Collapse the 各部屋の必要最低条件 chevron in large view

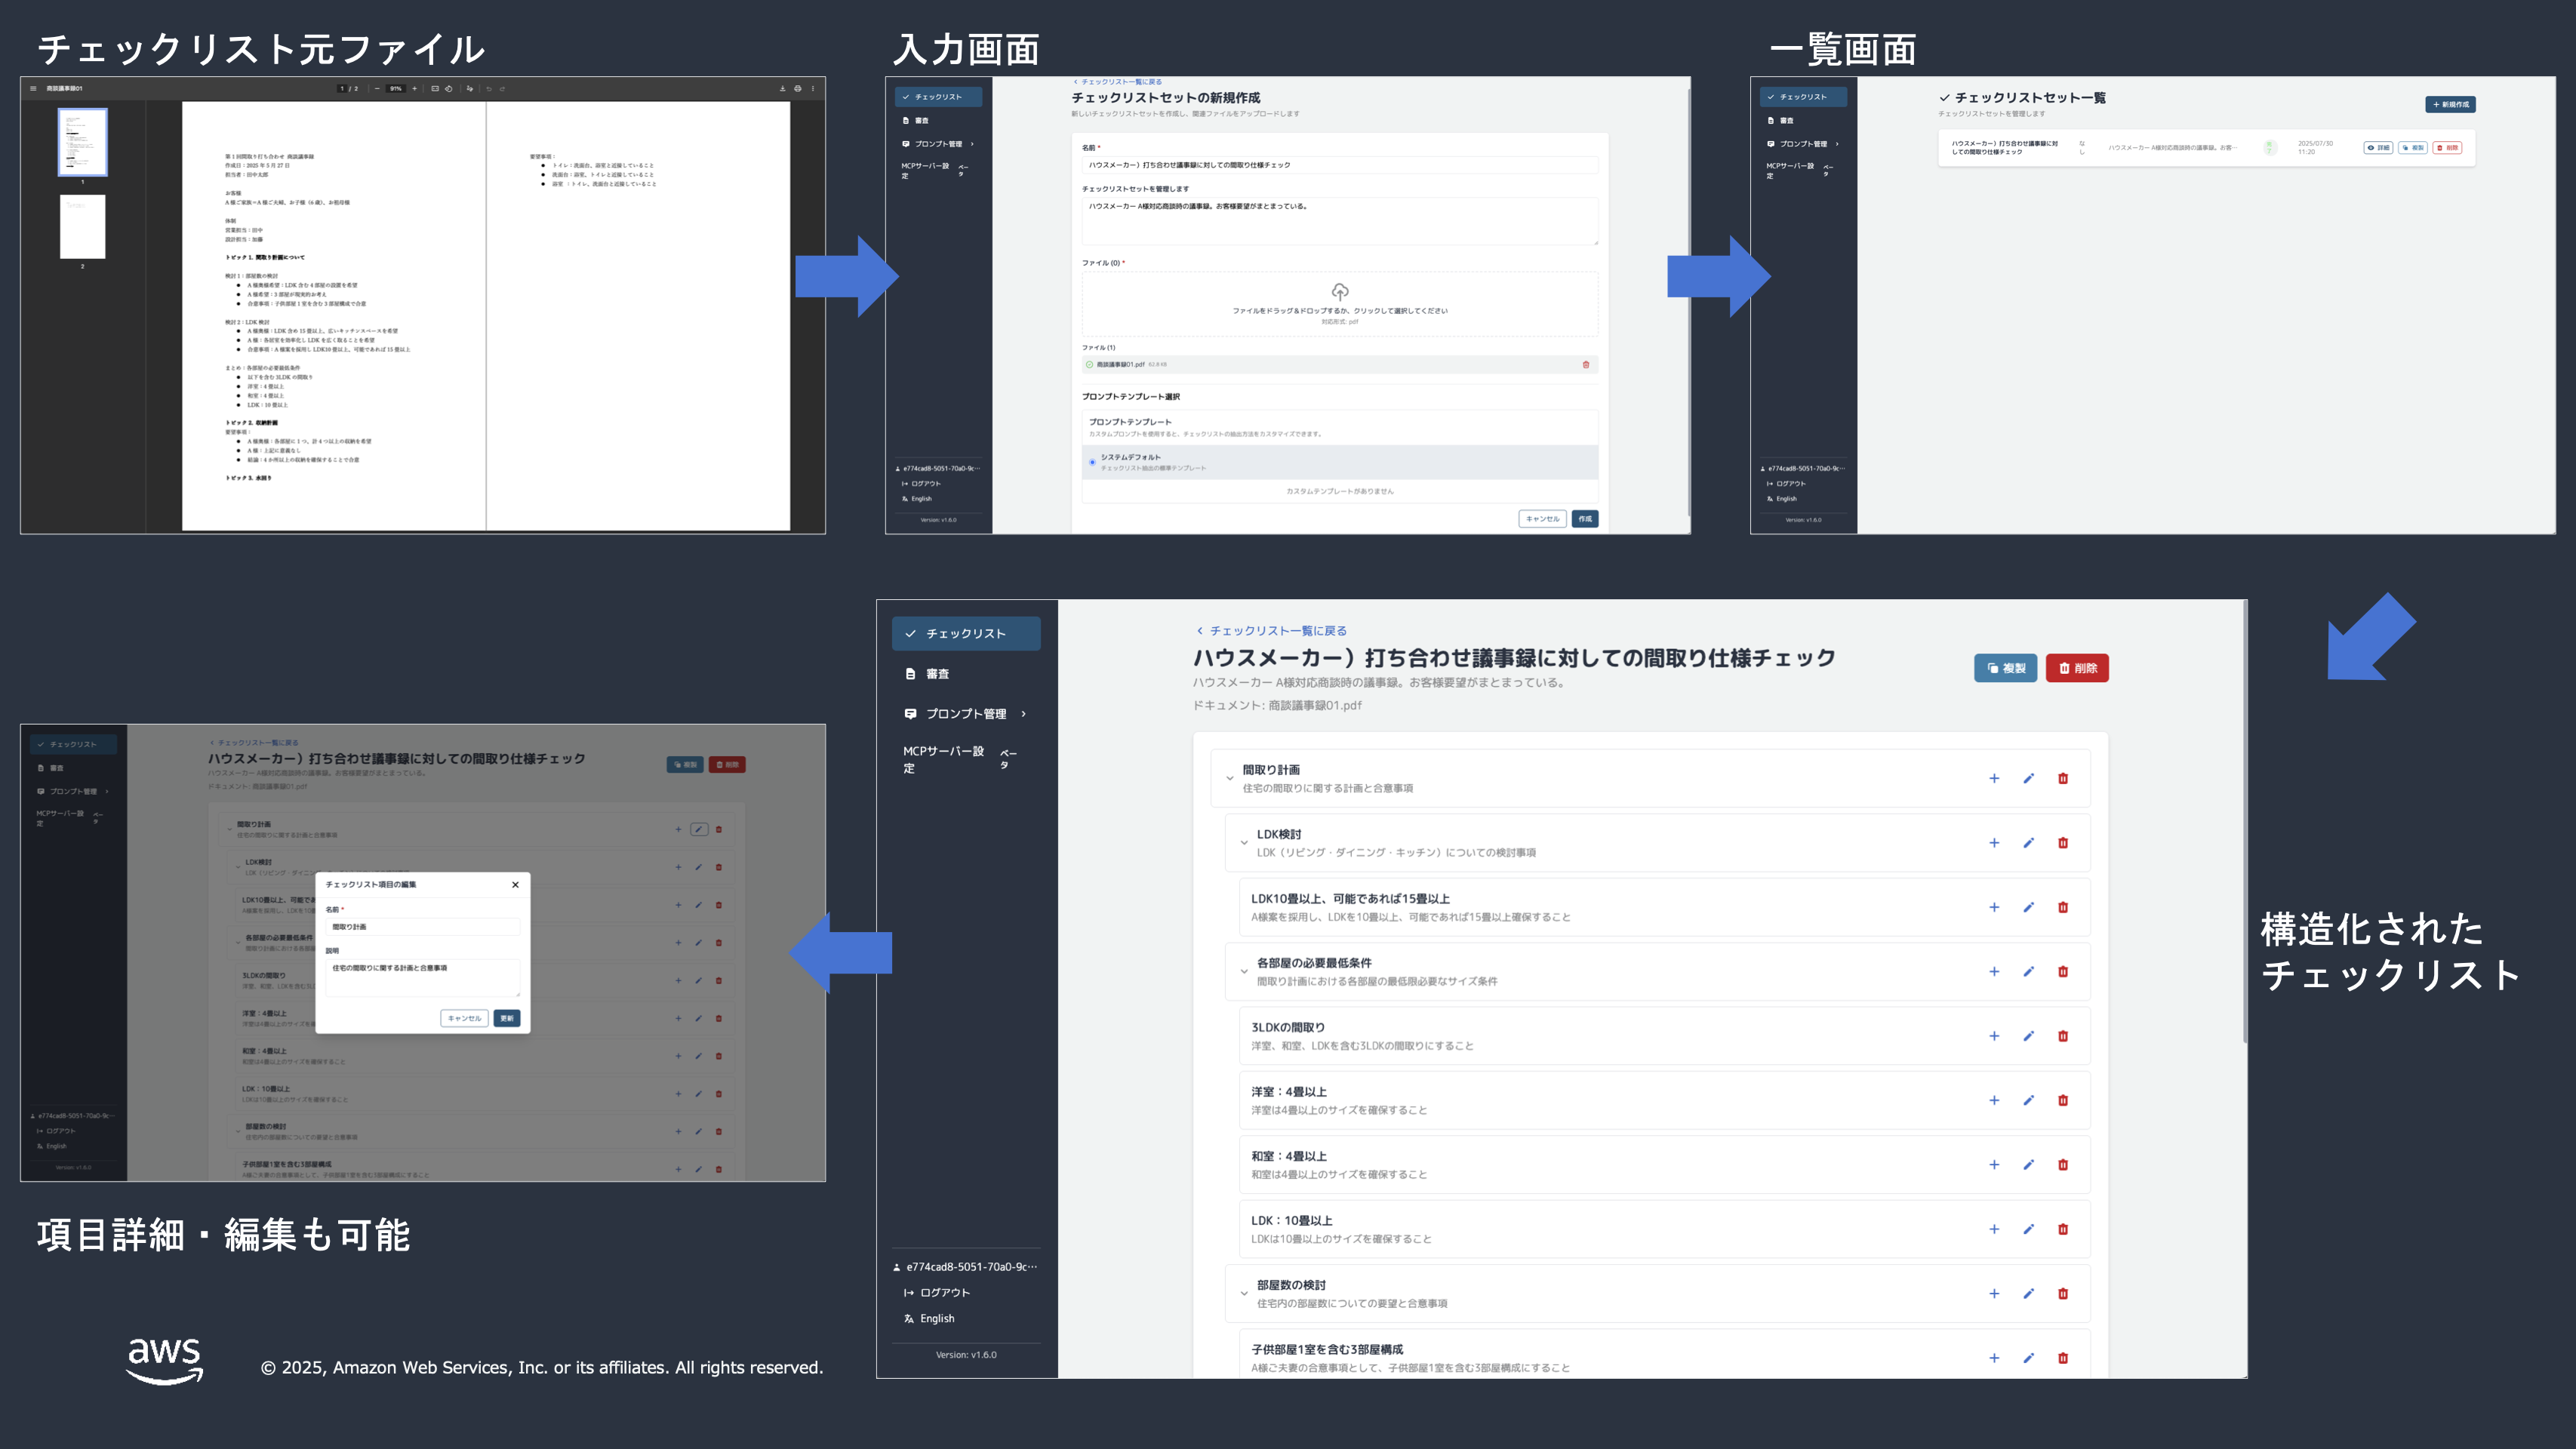(1243, 971)
